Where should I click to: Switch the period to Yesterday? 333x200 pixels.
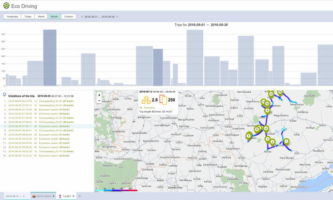coord(12,16)
